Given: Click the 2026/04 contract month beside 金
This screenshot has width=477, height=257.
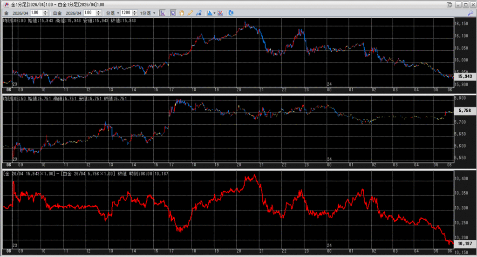Looking at the screenshot, I should [x=21, y=13].
